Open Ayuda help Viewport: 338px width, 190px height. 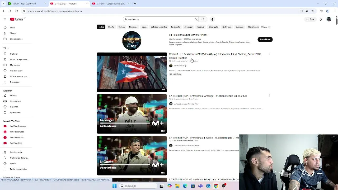[x=13, y=164]
